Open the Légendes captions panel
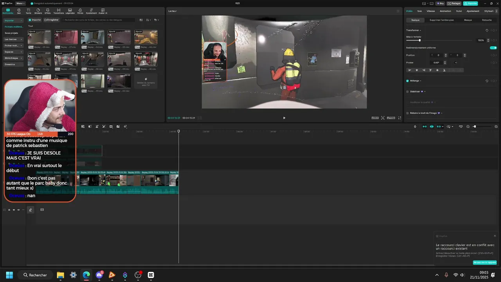Viewport: 501px width, 282px height. pyautogui.click(x=70, y=11)
